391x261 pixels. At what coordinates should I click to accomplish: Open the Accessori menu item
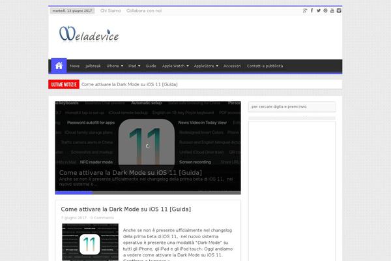pyautogui.click(x=232, y=66)
